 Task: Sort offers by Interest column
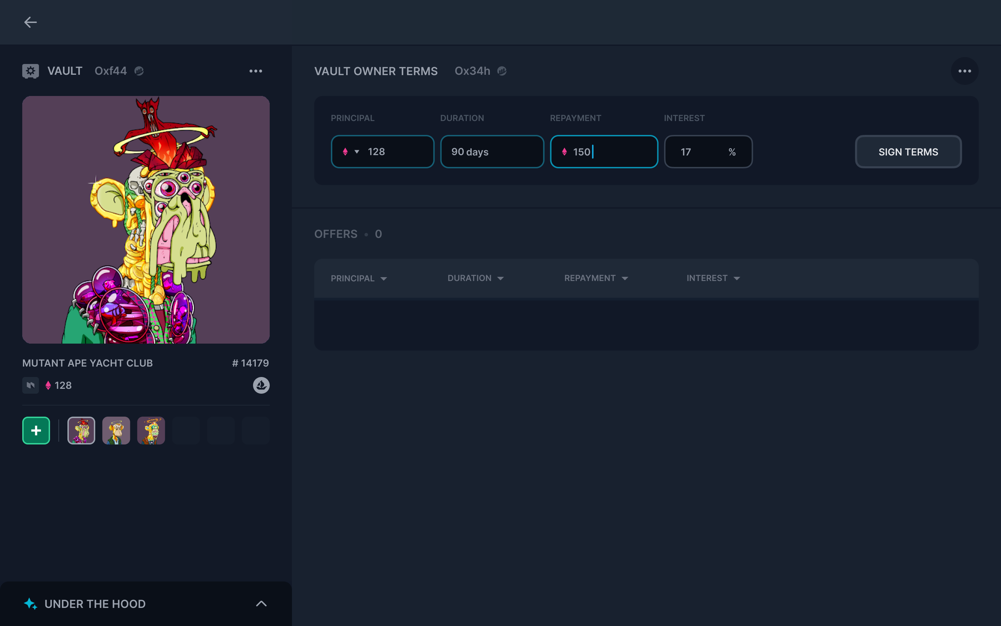pos(713,278)
